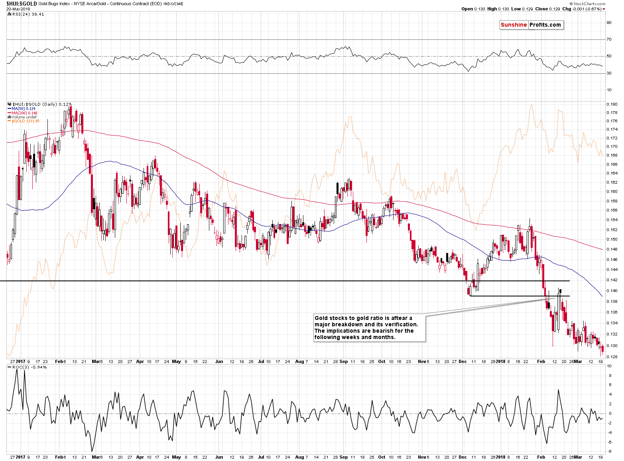The width and height of the screenshot is (624, 461).
Task: Click the red down-arrow after Chg value
Action: pos(604,9)
